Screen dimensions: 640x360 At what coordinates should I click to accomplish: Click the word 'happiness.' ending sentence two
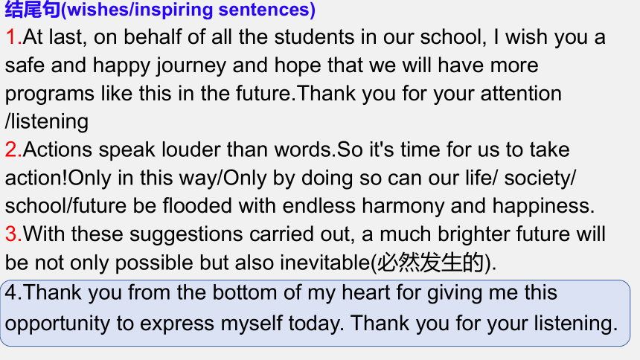tap(543, 207)
